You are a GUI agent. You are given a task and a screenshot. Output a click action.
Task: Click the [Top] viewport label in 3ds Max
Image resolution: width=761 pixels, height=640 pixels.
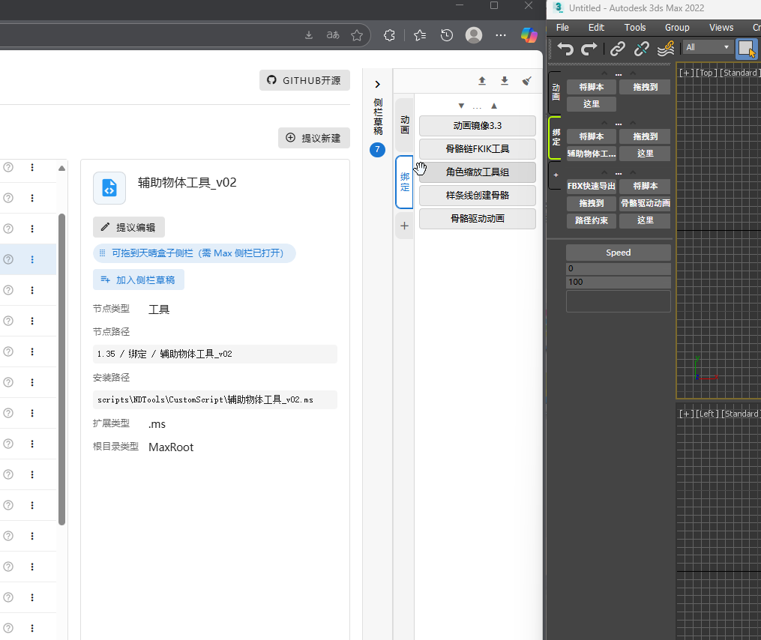click(x=706, y=73)
